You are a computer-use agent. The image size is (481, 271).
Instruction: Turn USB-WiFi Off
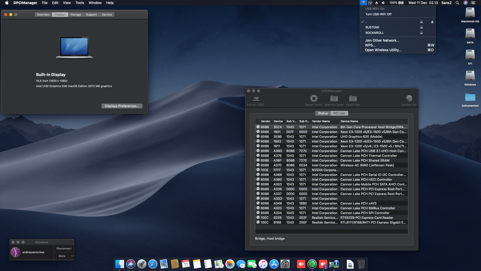[x=378, y=14]
